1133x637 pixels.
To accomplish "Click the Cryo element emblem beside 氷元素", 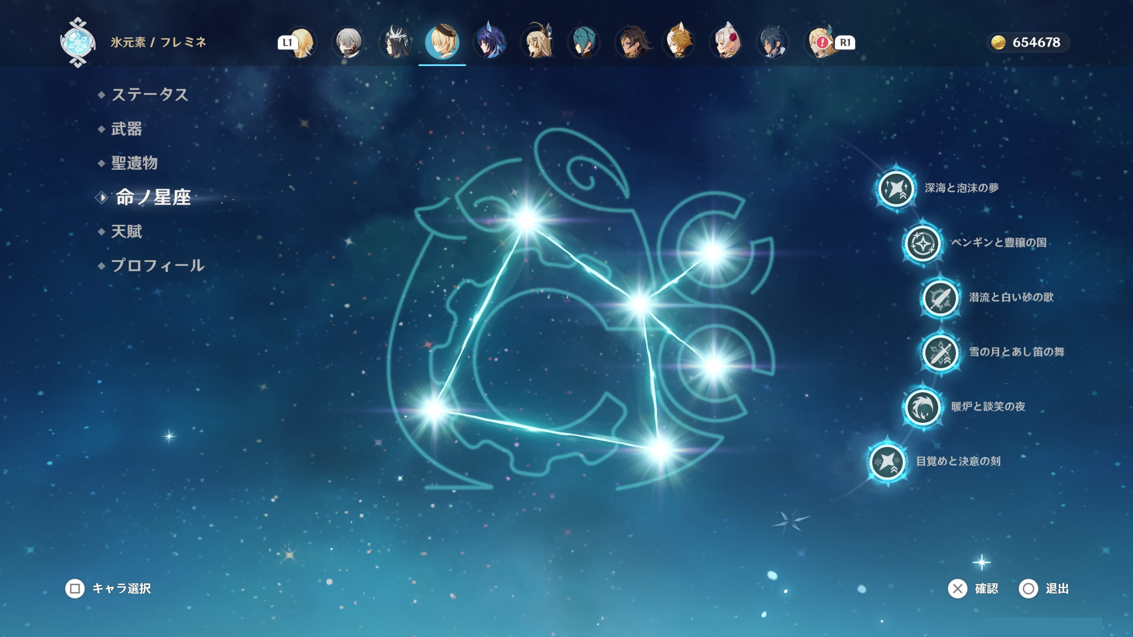I will (x=78, y=42).
